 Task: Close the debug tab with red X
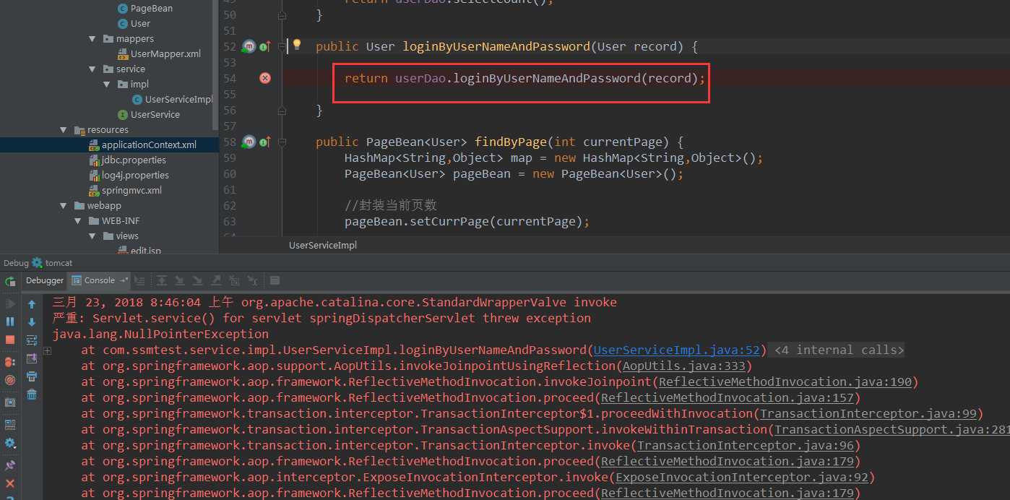click(10, 483)
